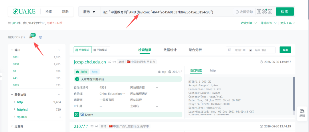The image size is (309, 132).
Task: Open the 服务 search type dropdown
Action: click(x=89, y=12)
